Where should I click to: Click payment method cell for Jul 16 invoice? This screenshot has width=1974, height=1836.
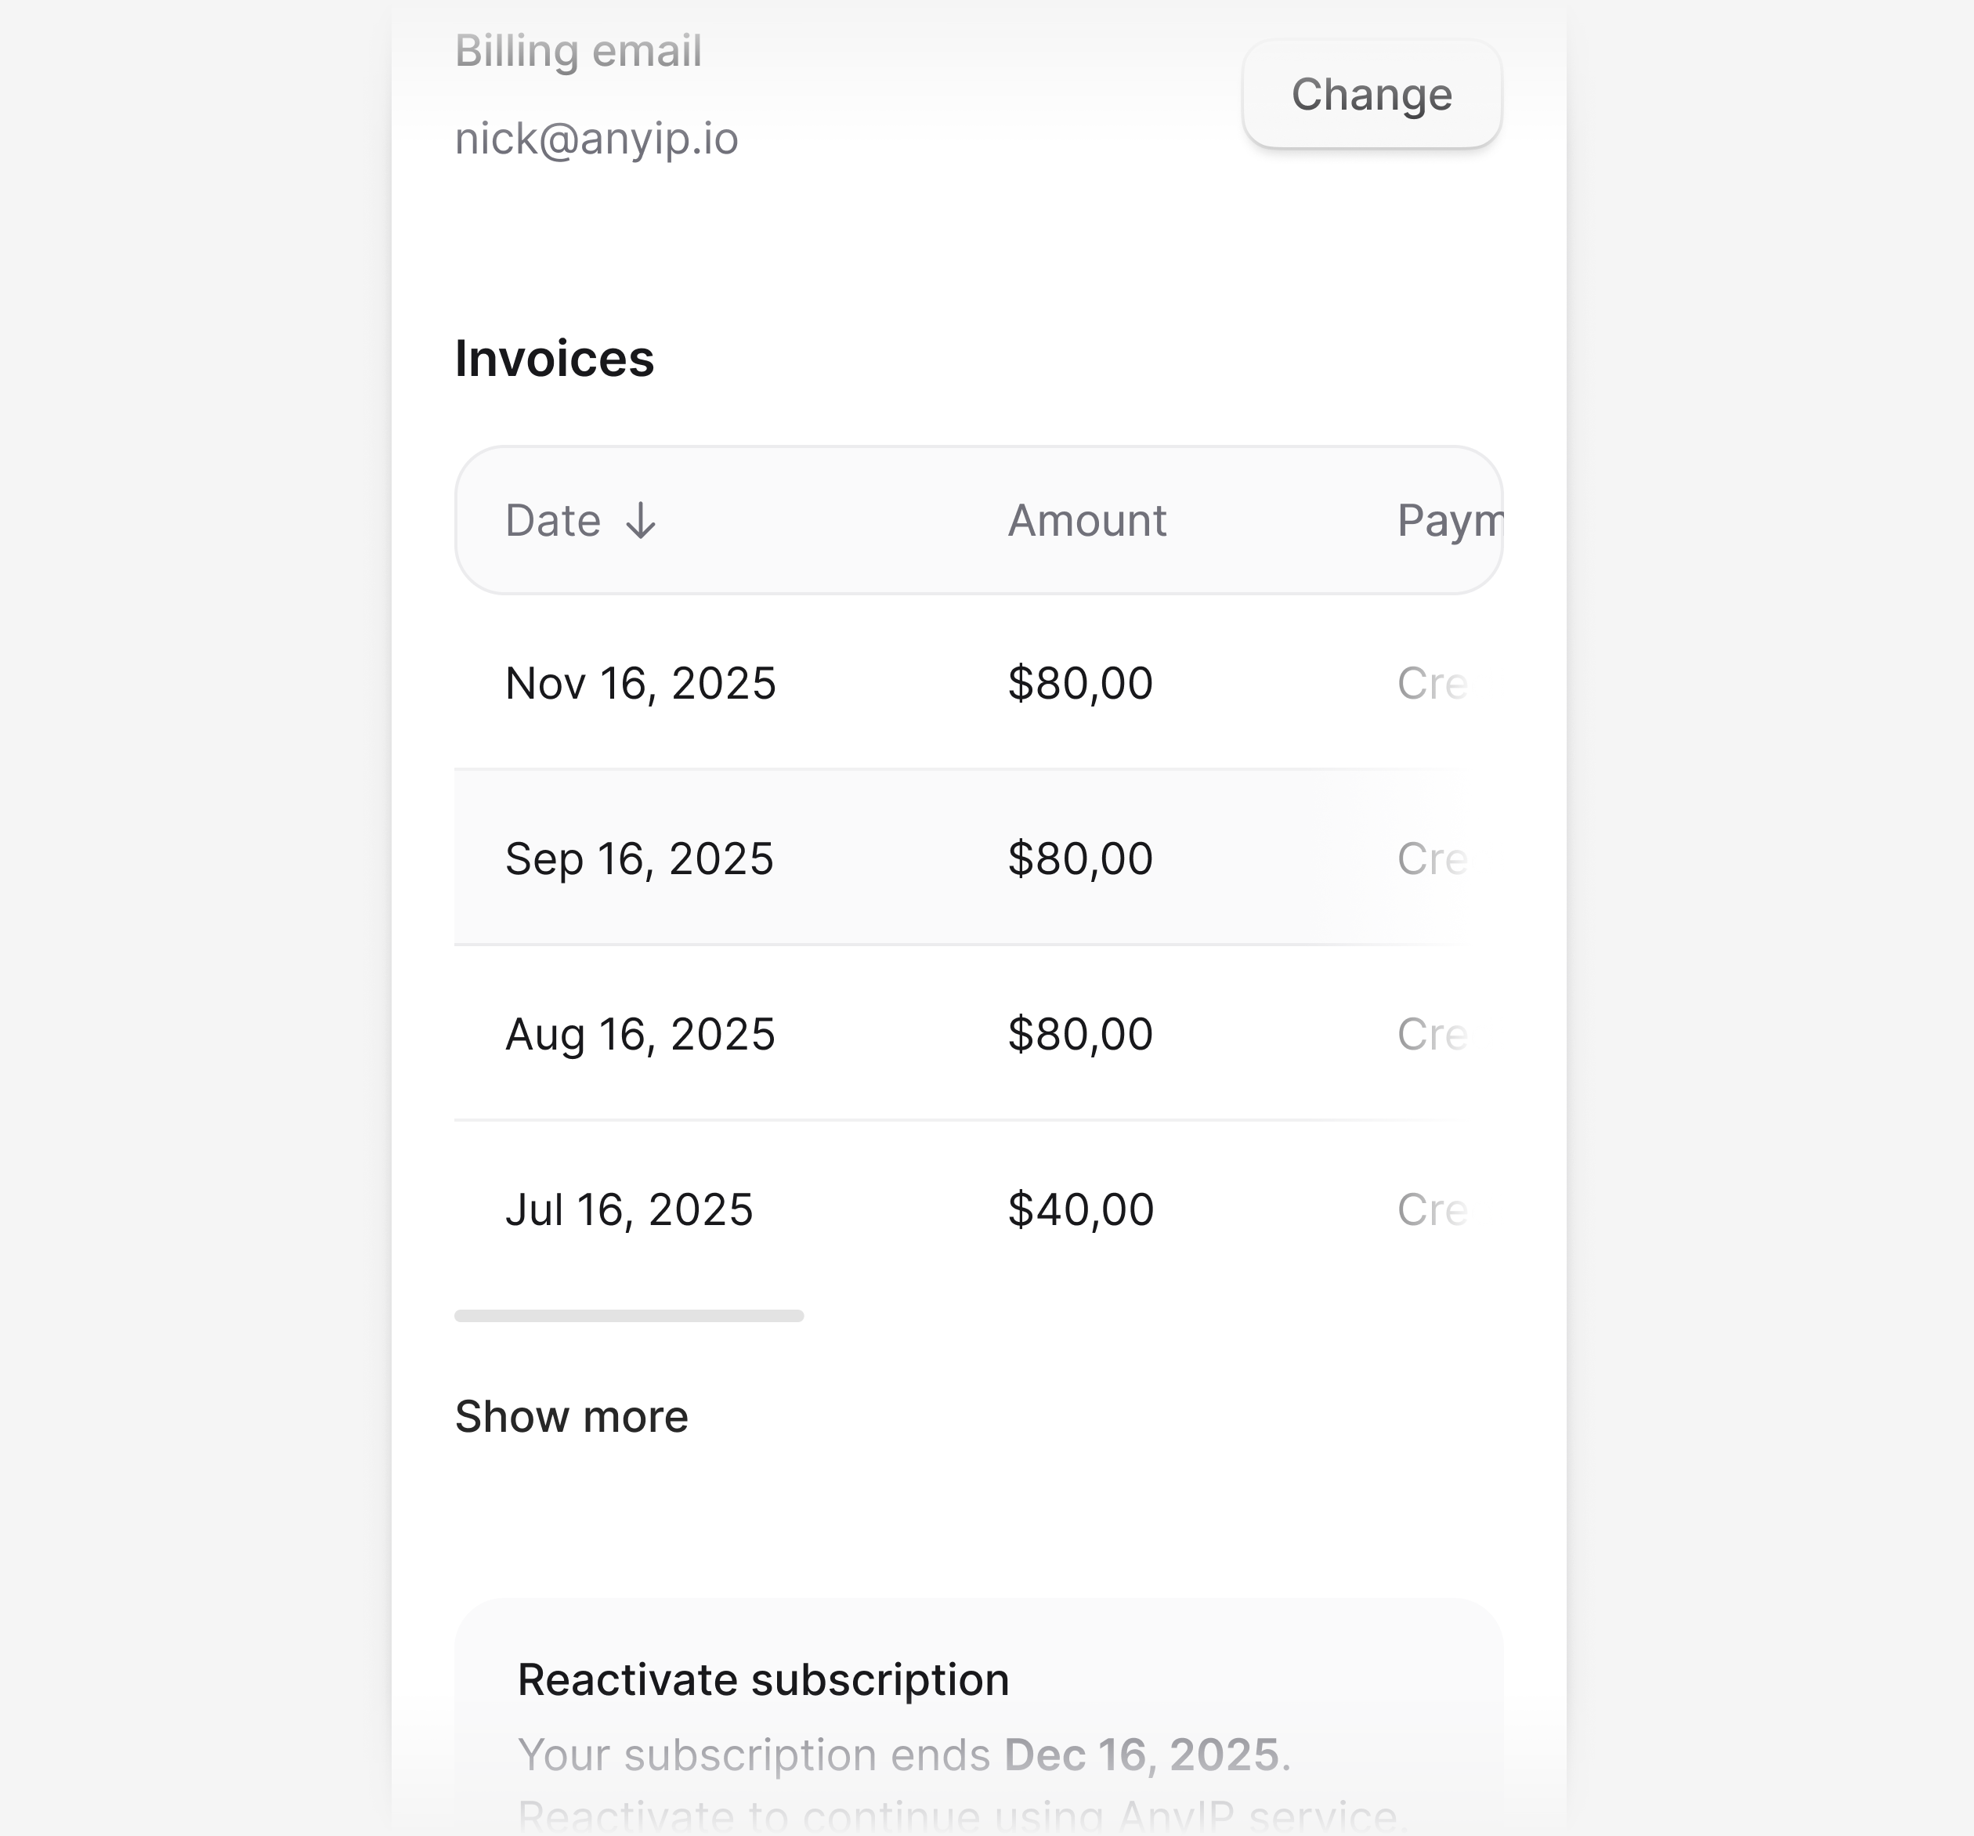point(1431,1210)
